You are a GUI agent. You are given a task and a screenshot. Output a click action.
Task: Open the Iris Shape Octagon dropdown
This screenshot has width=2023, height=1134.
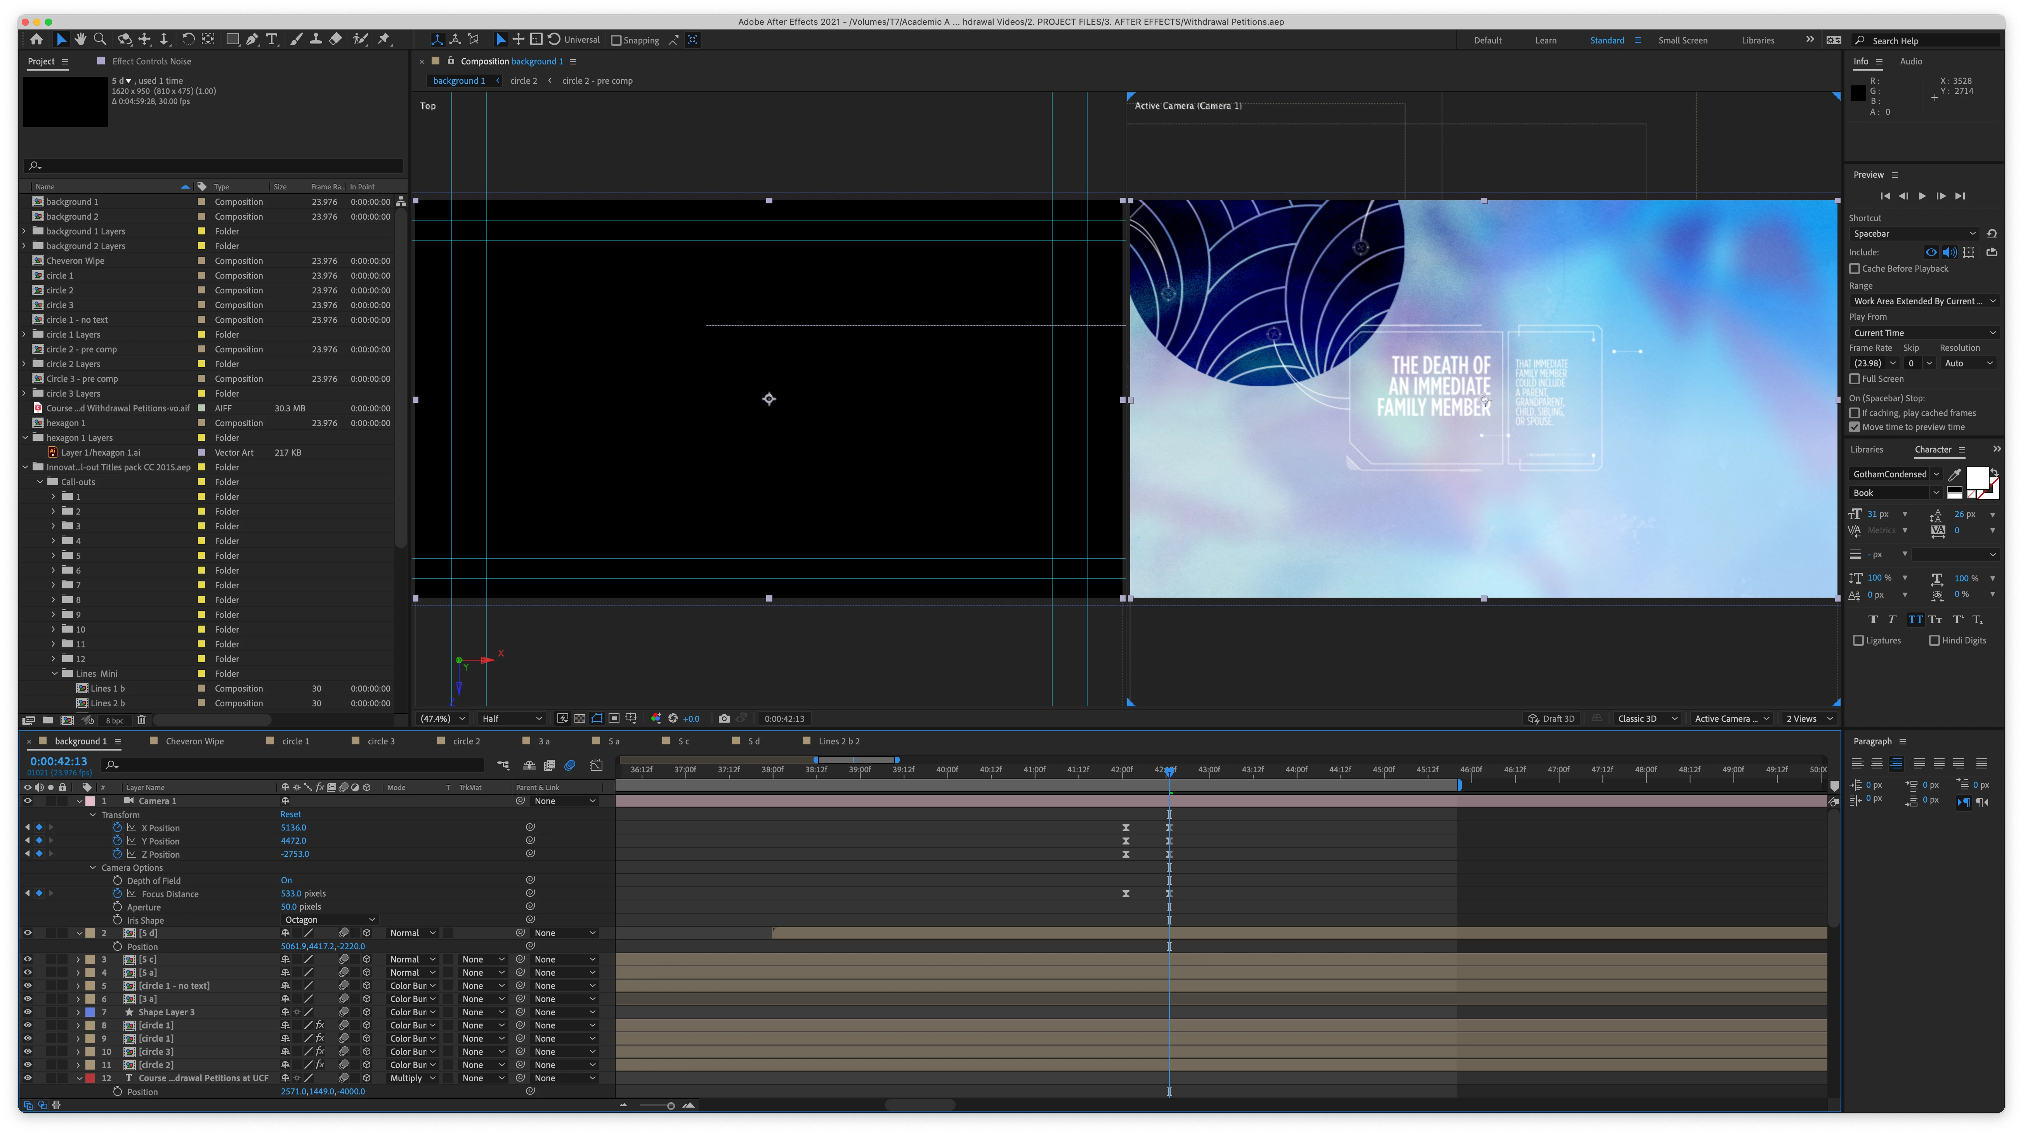(x=330, y=920)
